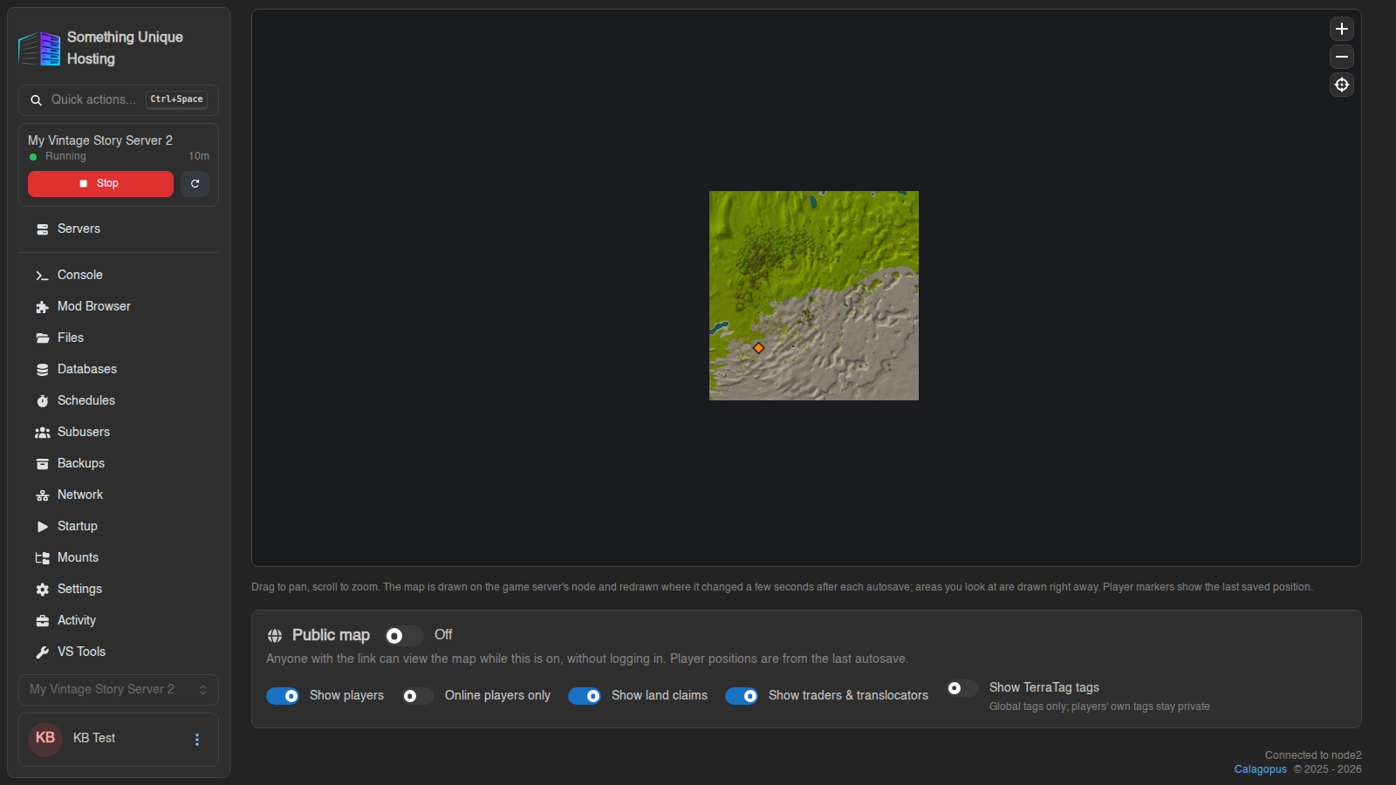1396x785 pixels.
Task: Open the Activity log
Action: pyautogui.click(x=119, y=620)
